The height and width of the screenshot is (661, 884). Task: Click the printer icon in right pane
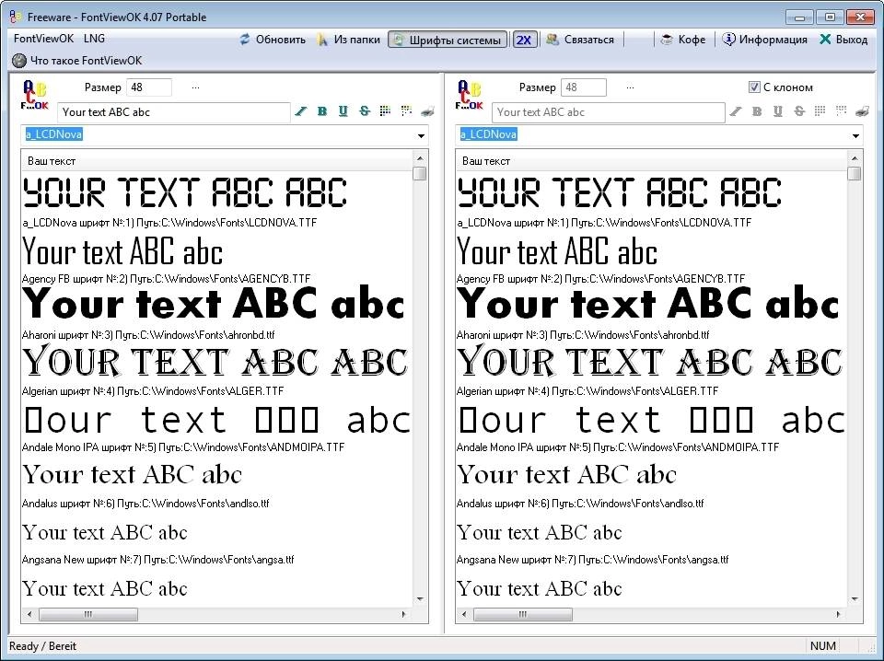click(x=862, y=111)
